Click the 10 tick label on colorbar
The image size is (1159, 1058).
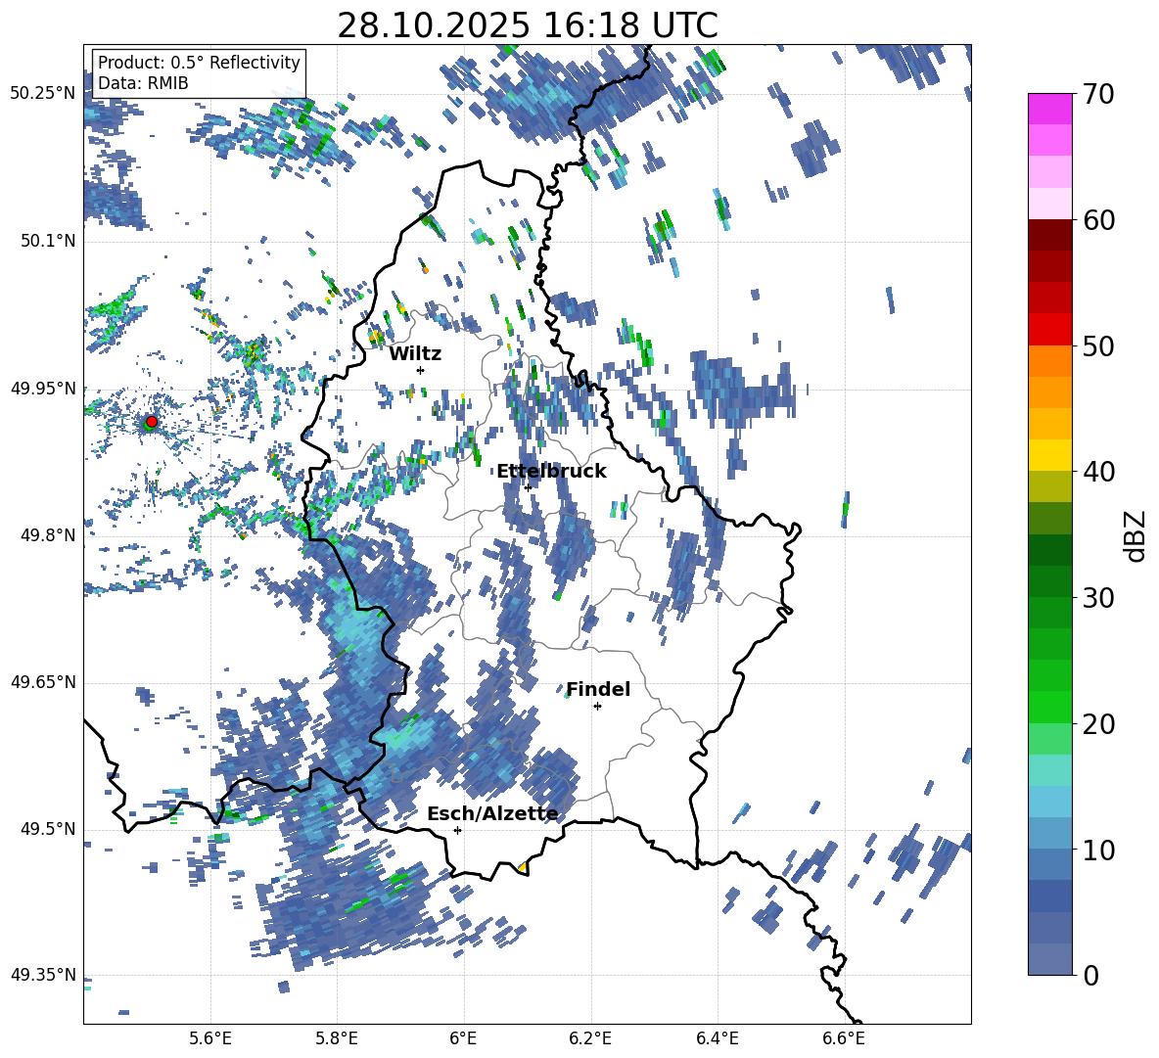pyautogui.click(x=1098, y=850)
